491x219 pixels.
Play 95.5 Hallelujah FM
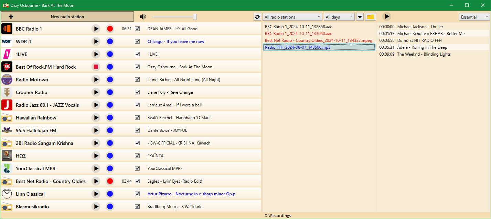[96, 130]
